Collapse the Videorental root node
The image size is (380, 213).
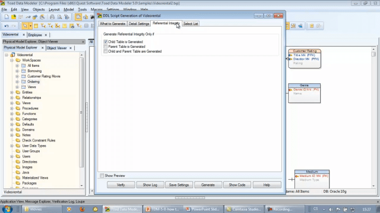[7, 55]
